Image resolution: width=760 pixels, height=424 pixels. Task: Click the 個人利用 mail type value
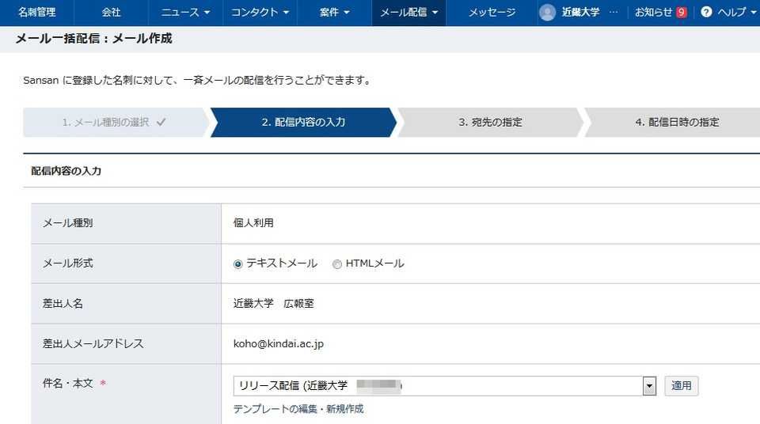pos(253,223)
